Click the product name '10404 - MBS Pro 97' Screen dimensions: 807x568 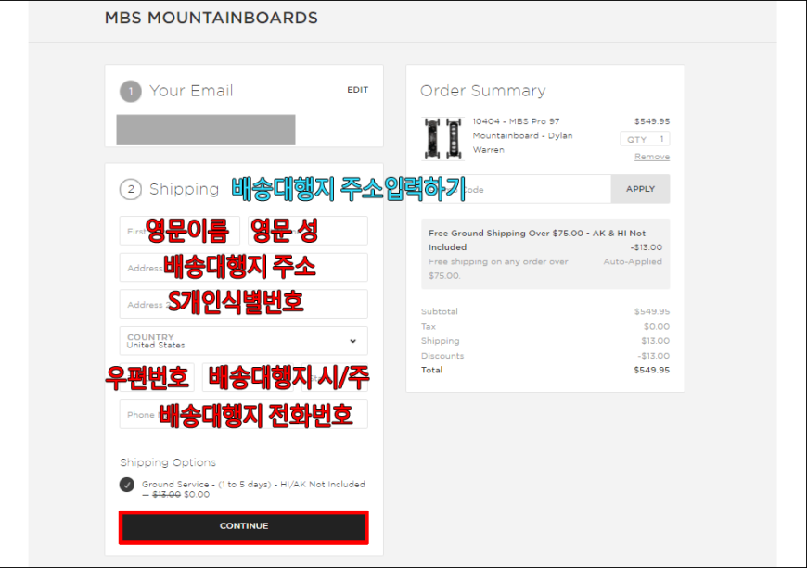point(517,121)
